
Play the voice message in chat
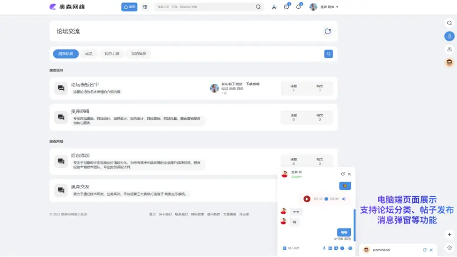click(x=307, y=199)
